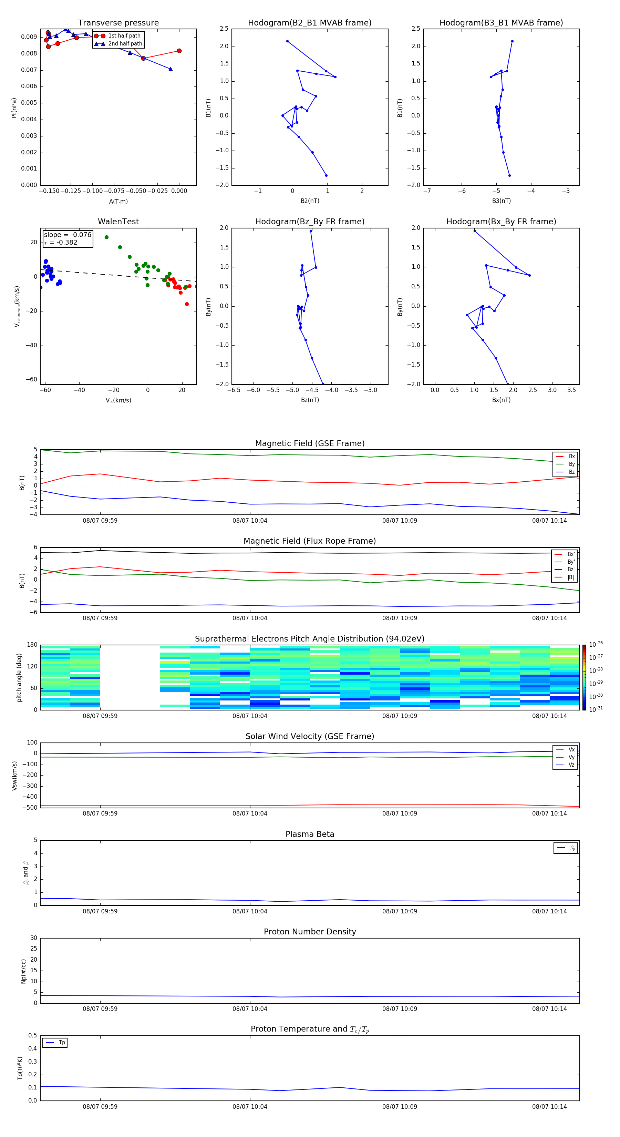Click the topmost data point in B2_B1 hodogram

(x=287, y=41)
